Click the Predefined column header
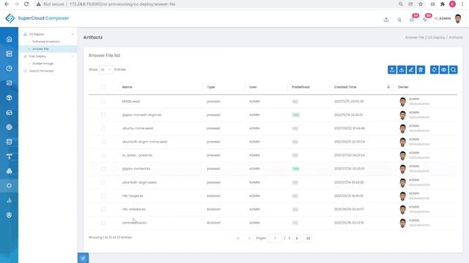The width and height of the screenshot is (469, 263). point(300,87)
